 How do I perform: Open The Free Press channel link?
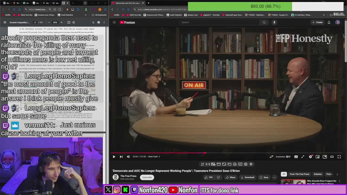128,176
